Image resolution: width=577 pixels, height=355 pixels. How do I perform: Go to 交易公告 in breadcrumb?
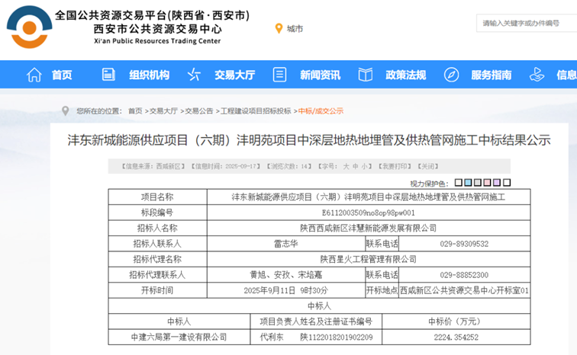pyautogui.click(x=198, y=110)
